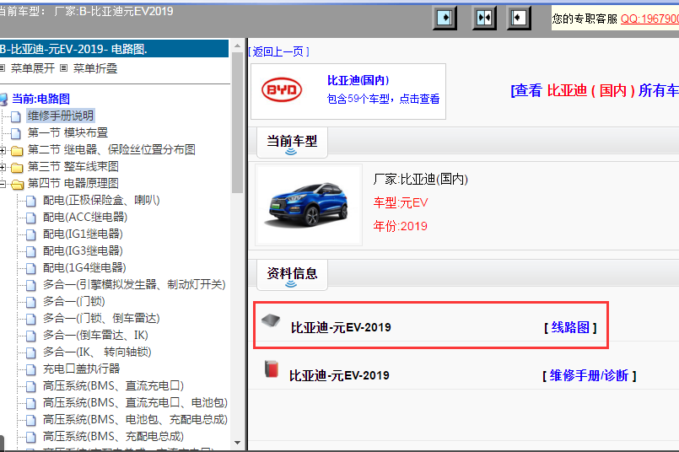The width and height of the screenshot is (679, 452).
Task: Click the page icon beside 高压系统(BMS、充配电总成)
Action: [31, 438]
